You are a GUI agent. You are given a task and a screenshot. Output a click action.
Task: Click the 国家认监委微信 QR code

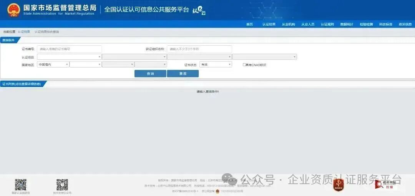[21, 184]
